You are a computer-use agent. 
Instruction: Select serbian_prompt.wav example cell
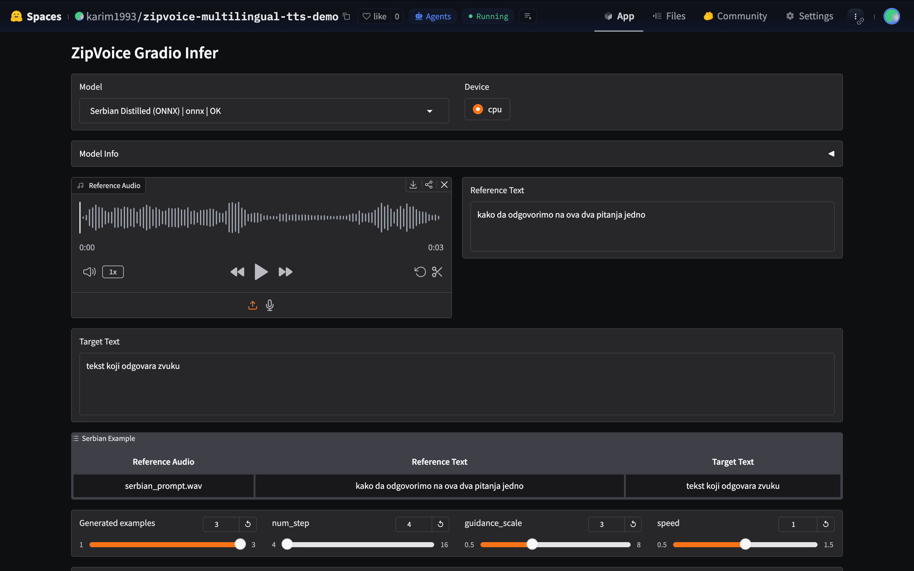pyautogui.click(x=163, y=486)
